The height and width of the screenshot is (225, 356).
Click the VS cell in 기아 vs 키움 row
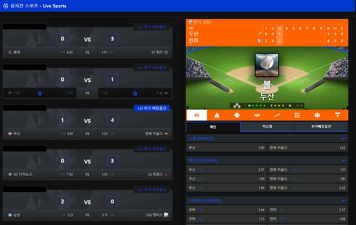(87, 93)
